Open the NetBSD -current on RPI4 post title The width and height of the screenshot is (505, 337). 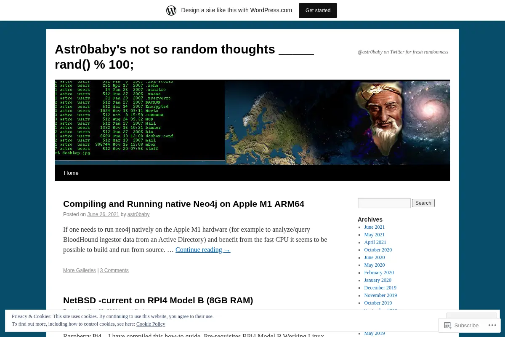coord(158,300)
